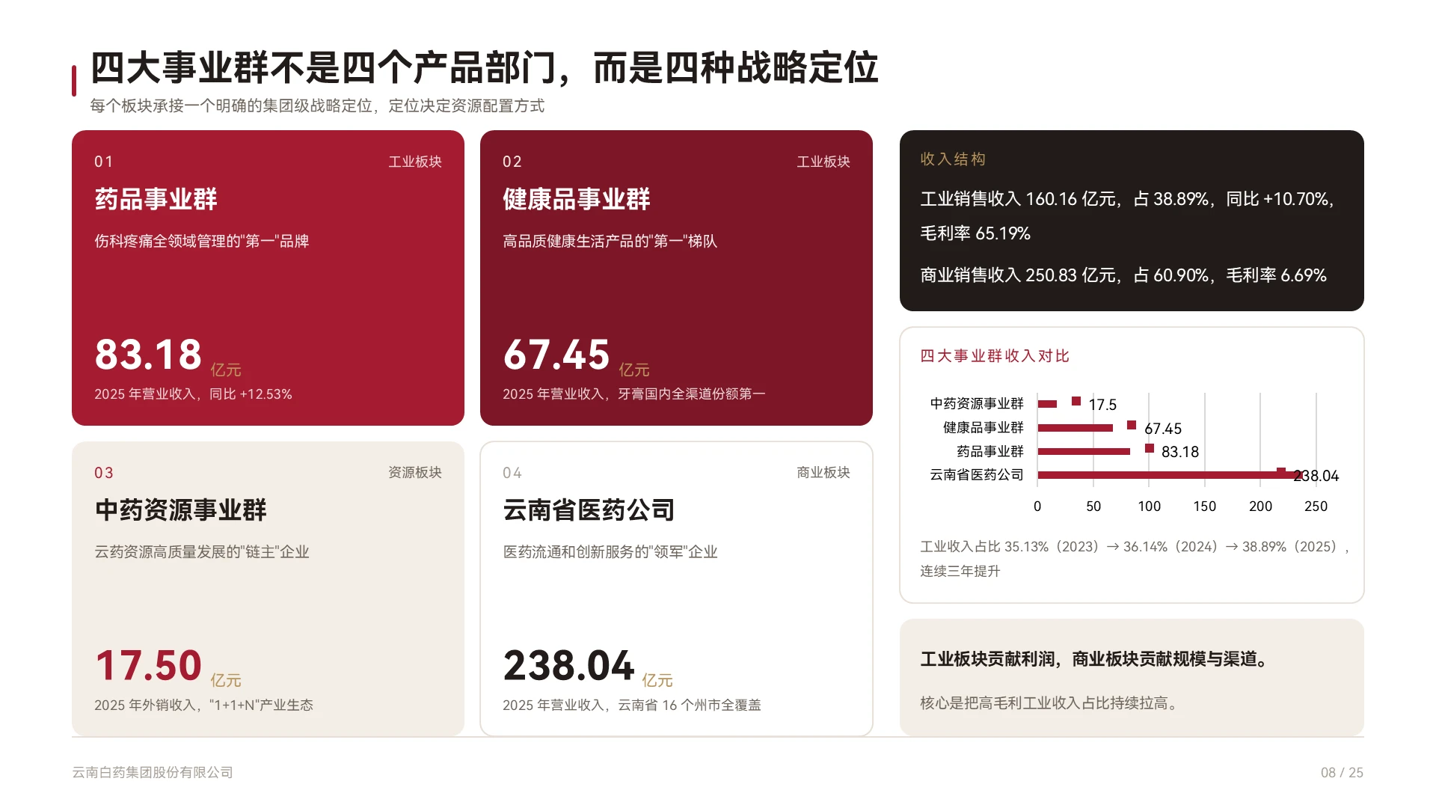Image resolution: width=1436 pixels, height=808 pixels.
Task: Click the 云南省医药公司 chart bar
Action: 1169,475
